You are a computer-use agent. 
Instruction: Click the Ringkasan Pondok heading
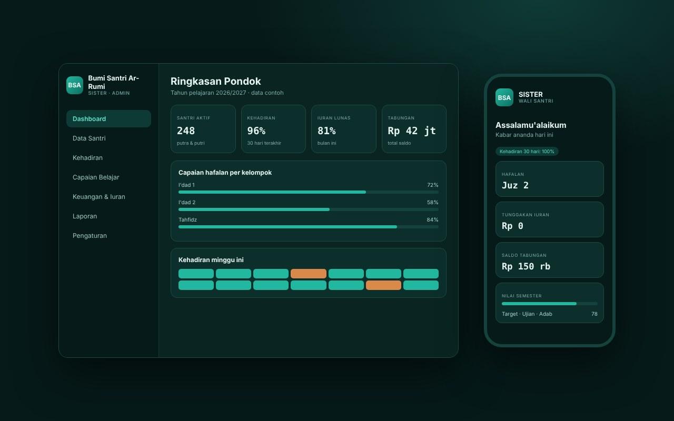click(216, 81)
